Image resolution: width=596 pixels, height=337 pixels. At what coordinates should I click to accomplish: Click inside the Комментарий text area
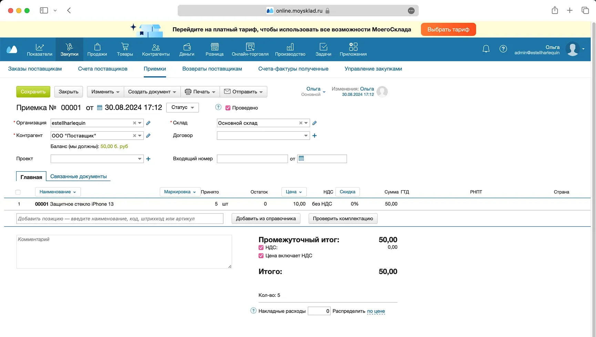coord(124,251)
